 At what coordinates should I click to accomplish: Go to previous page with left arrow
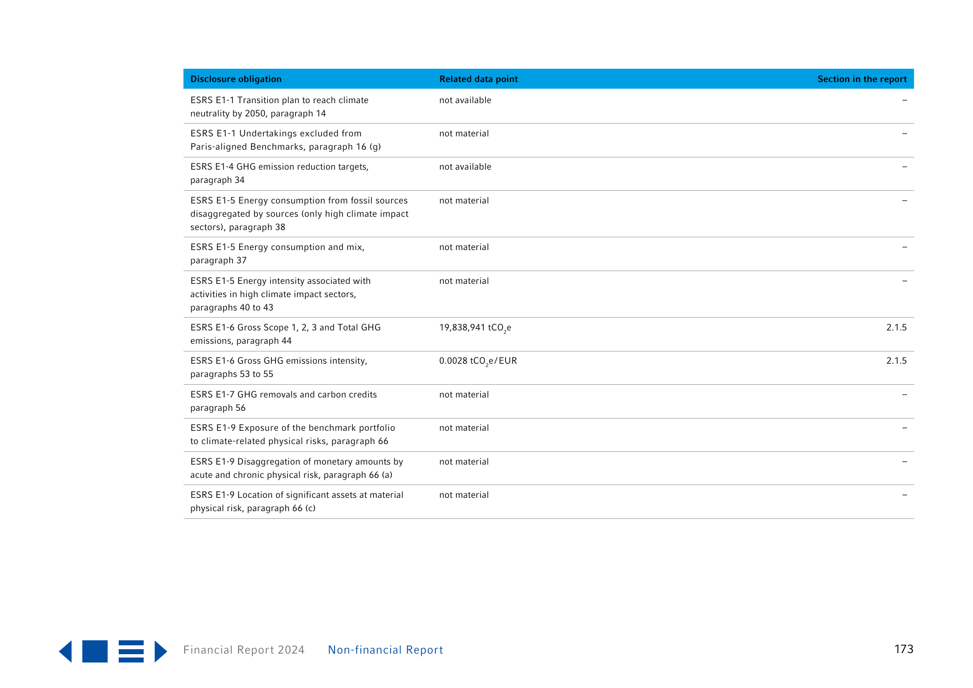click(65, 651)
